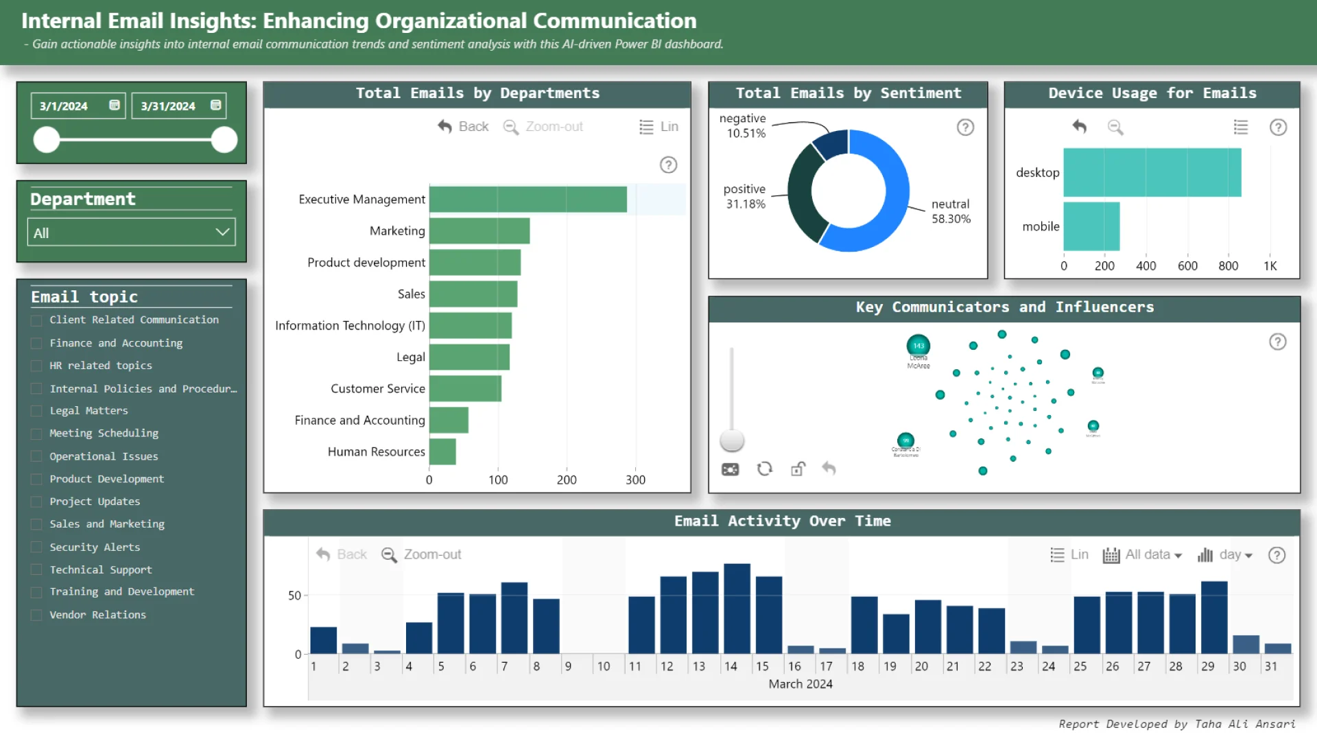1317x741 pixels.
Task: Open the Department dropdown showing All
Action: point(131,233)
